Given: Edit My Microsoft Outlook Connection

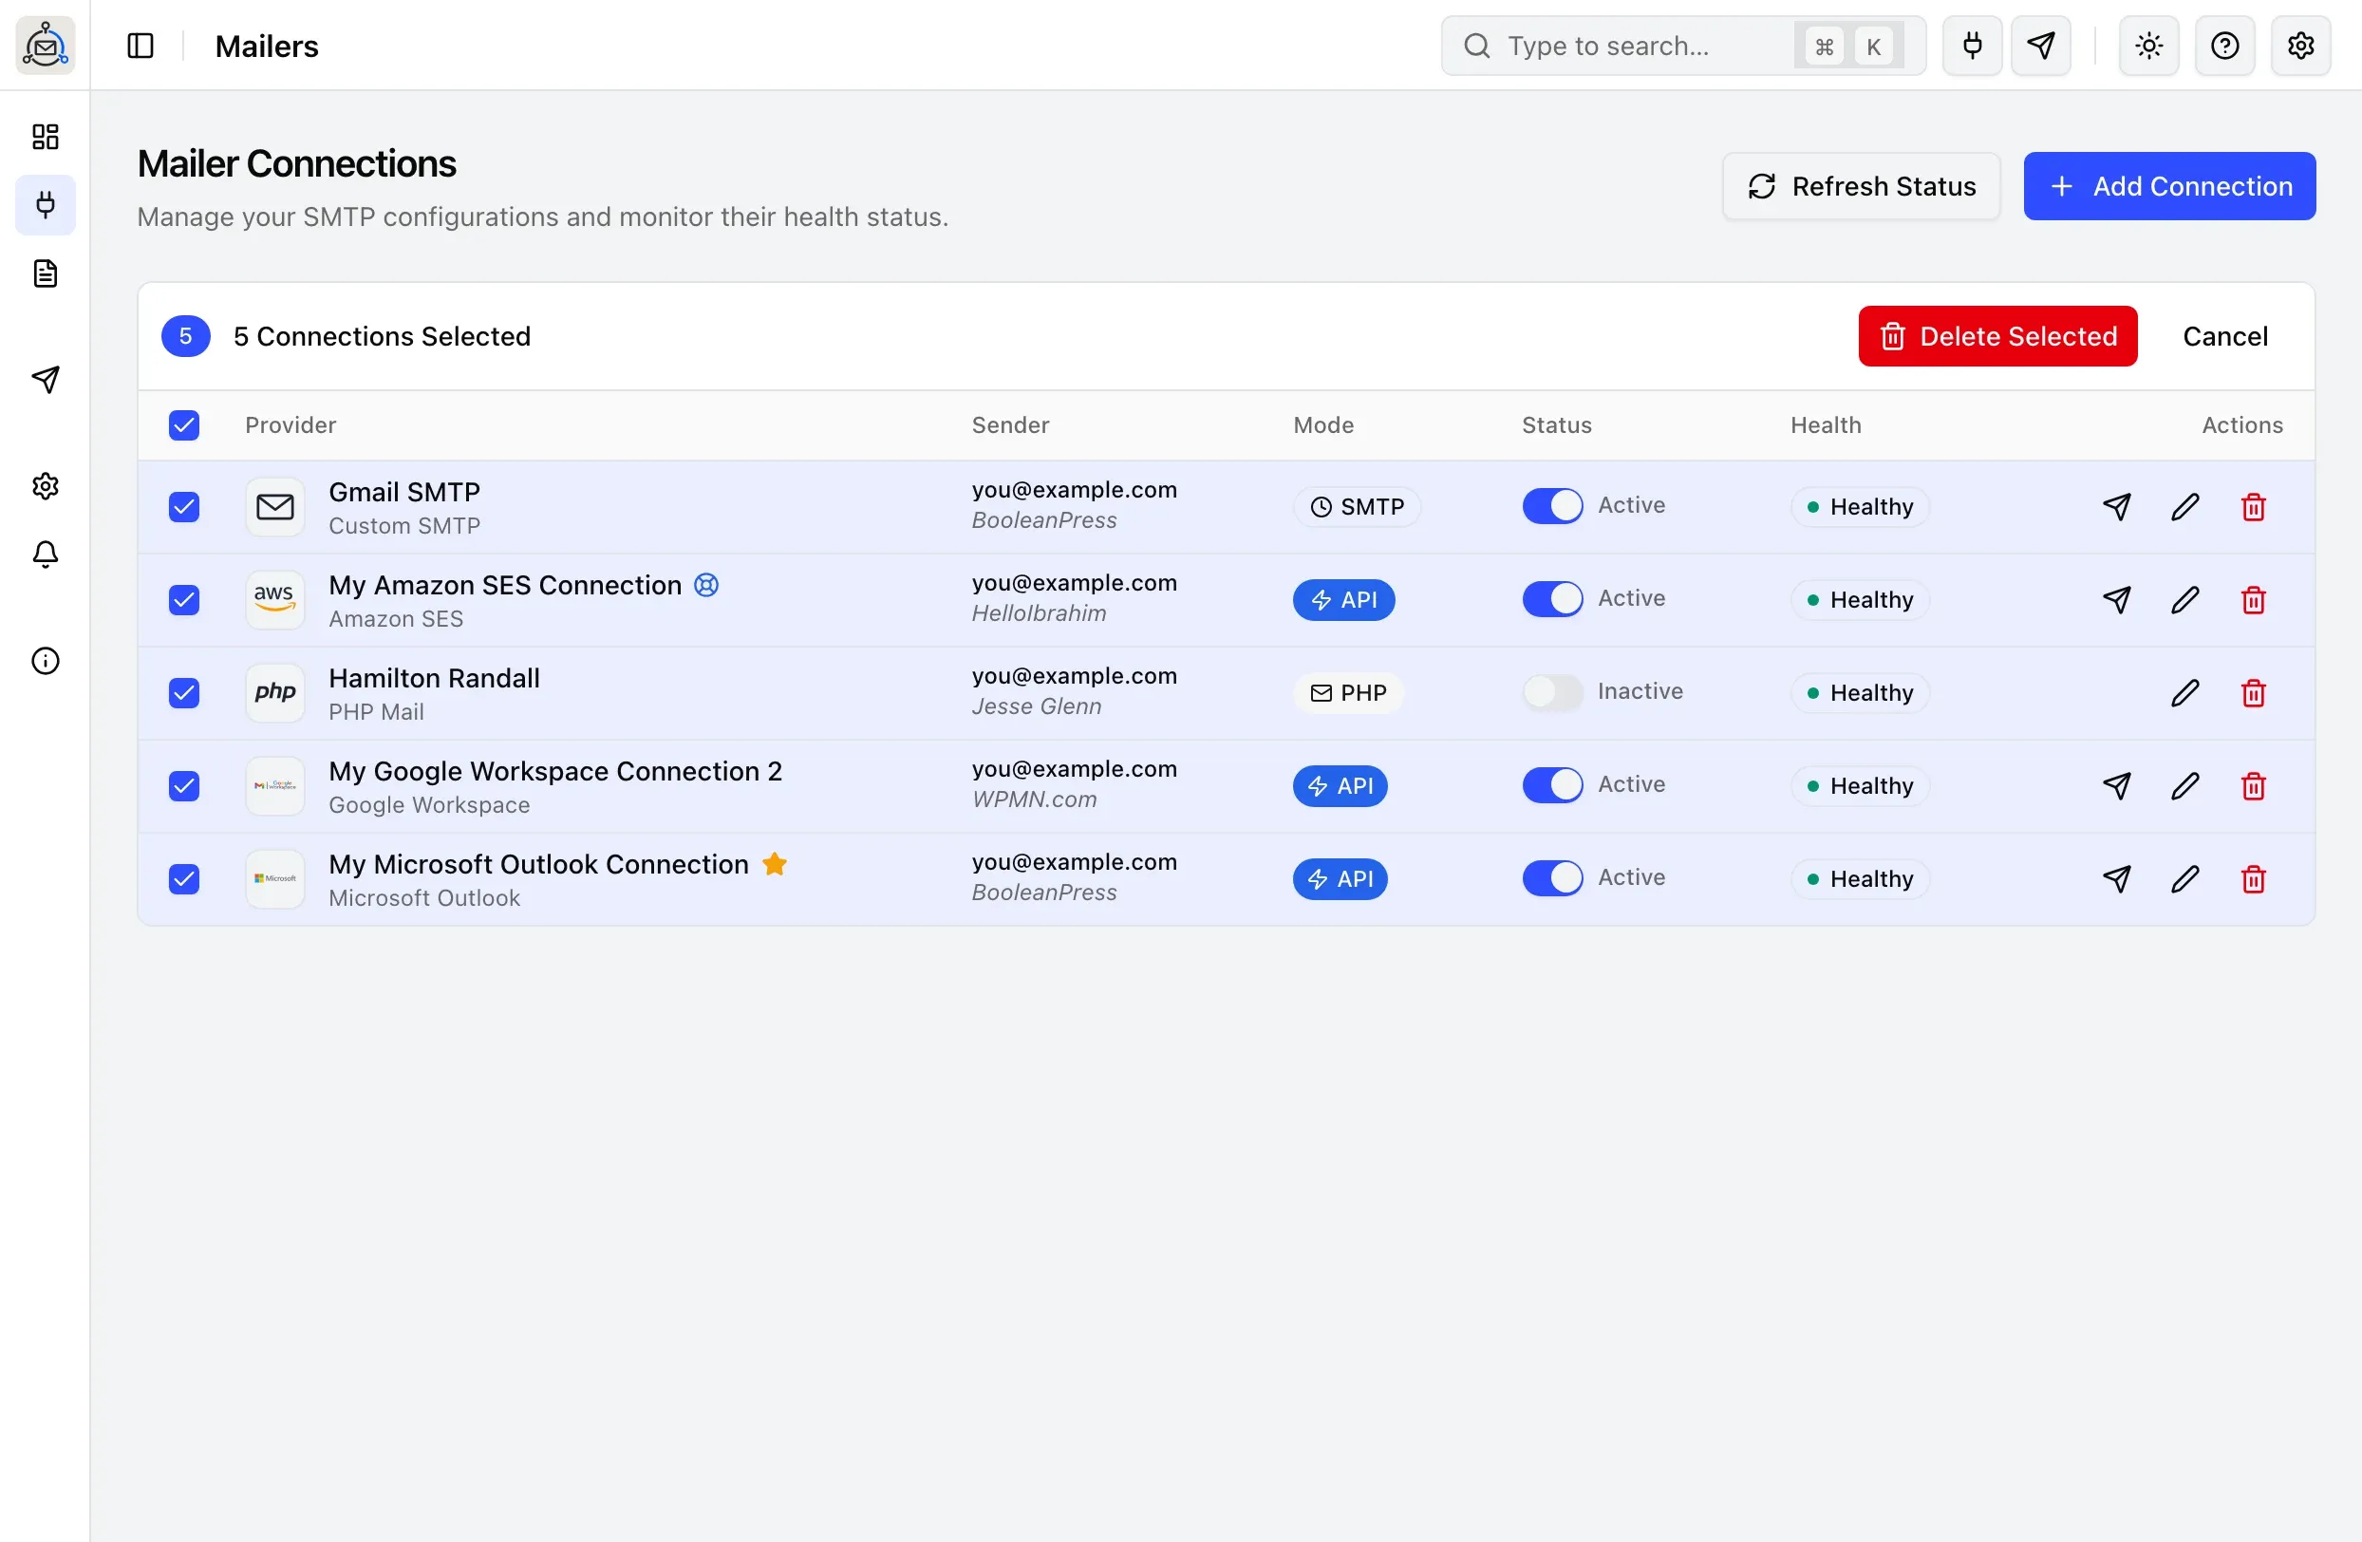Looking at the screenshot, I should click(x=2184, y=879).
